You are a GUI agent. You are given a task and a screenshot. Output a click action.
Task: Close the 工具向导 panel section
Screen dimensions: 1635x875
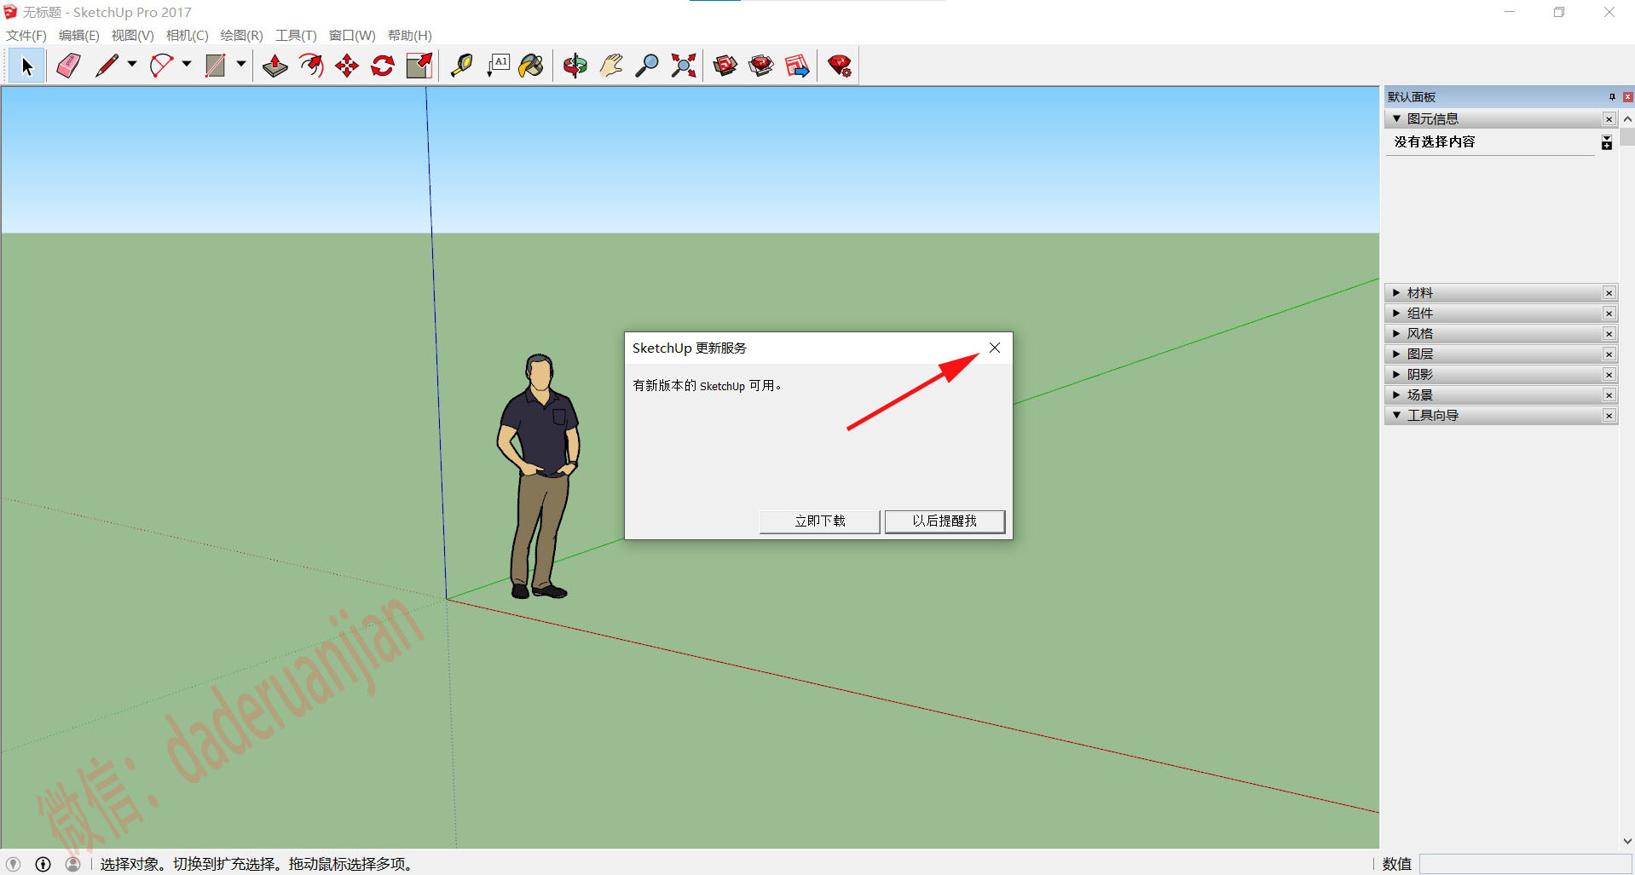coord(1609,416)
